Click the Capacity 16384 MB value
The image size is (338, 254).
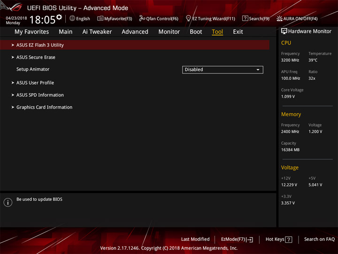point(291,150)
